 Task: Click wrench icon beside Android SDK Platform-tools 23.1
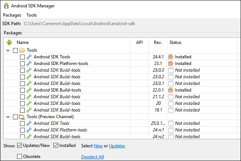pos(29,64)
